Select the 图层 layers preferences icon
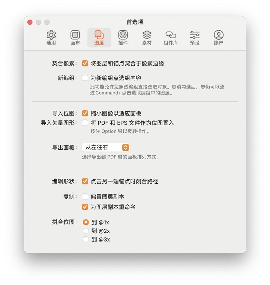 pyautogui.click(x=99, y=37)
